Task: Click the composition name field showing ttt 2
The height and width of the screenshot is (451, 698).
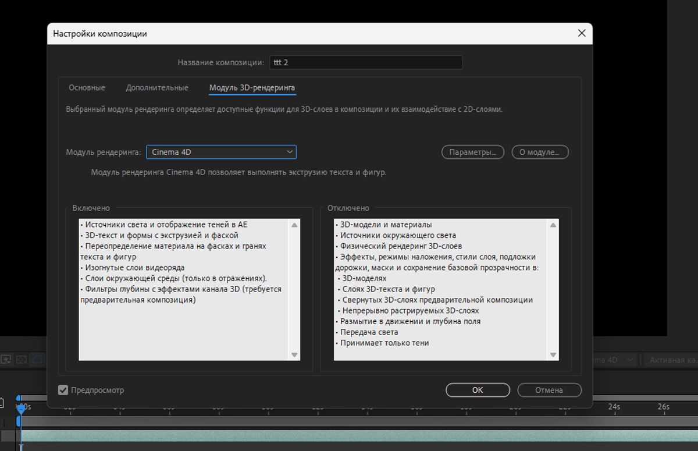Action: point(366,62)
